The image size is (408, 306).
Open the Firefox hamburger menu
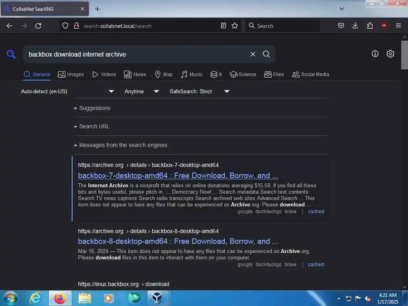pos(398,25)
